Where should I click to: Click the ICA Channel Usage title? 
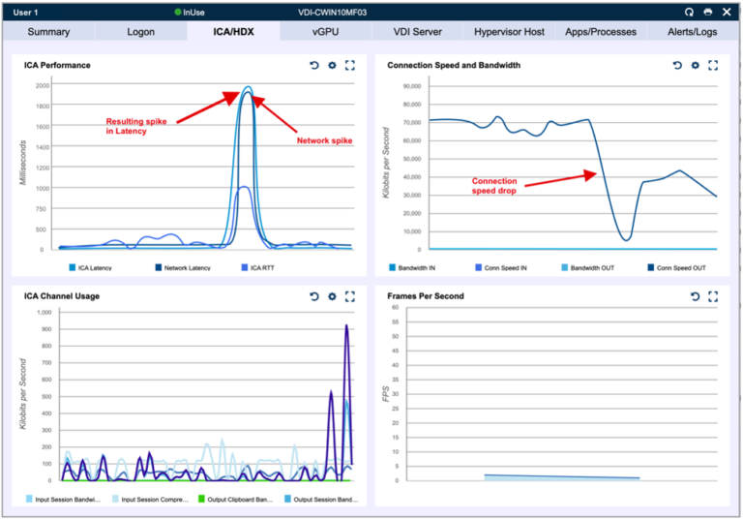click(x=62, y=296)
